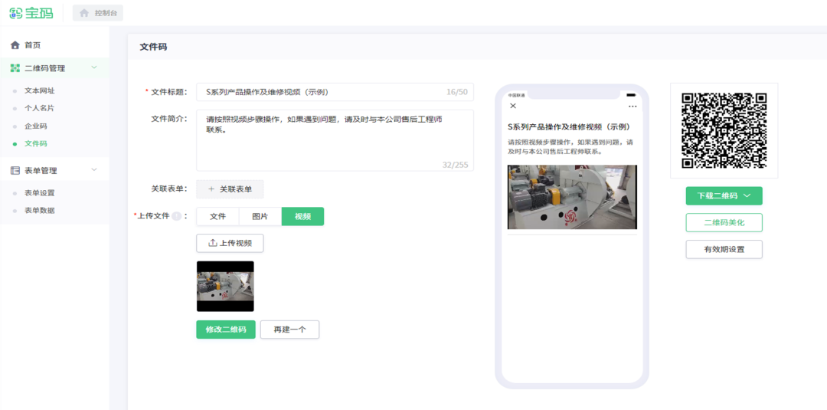This screenshot has height=410, width=827.
Task: Go to 个人名片 in the sidebar
Action: coord(39,108)
